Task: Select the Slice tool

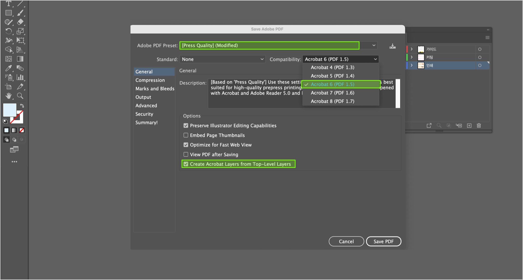Action: (20, 87)
